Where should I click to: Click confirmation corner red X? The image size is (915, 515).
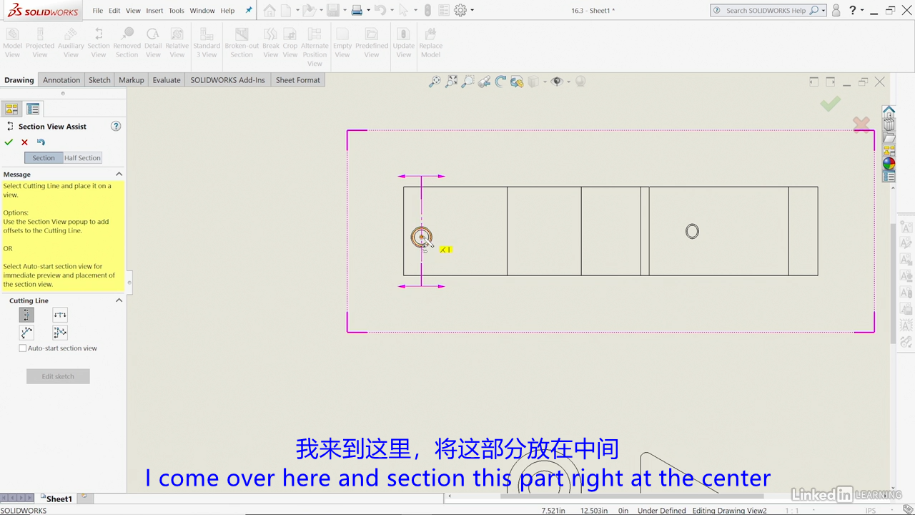(x=861, y=125)
